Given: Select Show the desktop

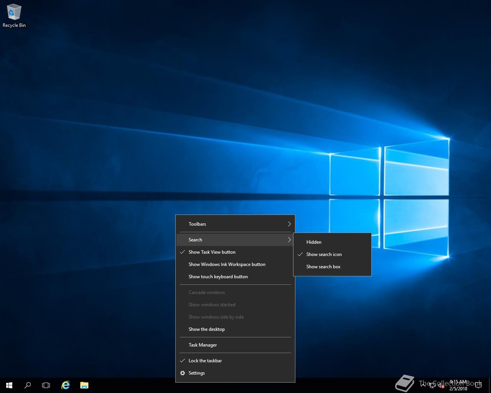Looking at the screenshot, I should 235,329.
